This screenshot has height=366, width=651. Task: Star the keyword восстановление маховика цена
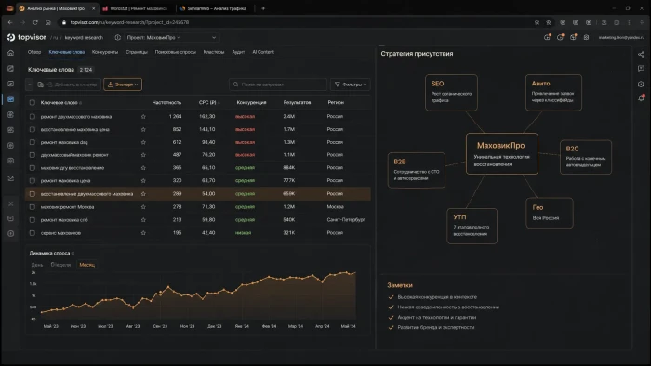[x=143, y=130]
